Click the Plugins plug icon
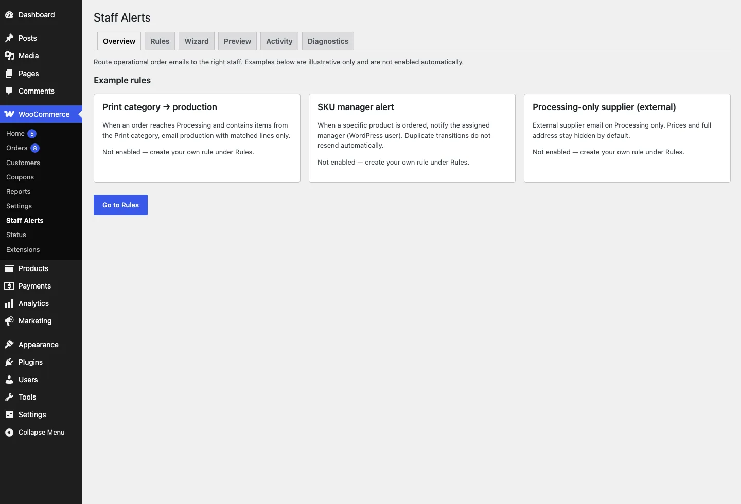 9,362
